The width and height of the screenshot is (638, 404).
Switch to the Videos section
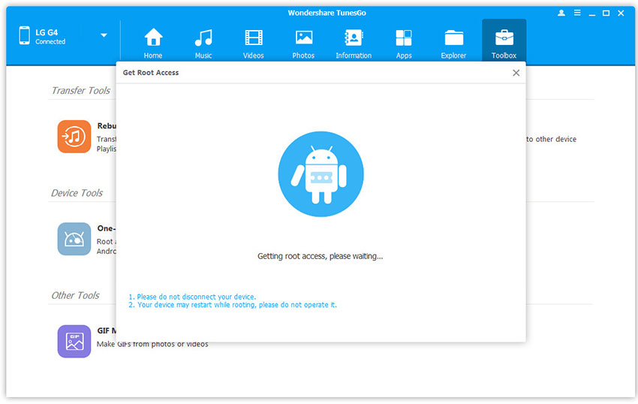click(x=254, y=42)
